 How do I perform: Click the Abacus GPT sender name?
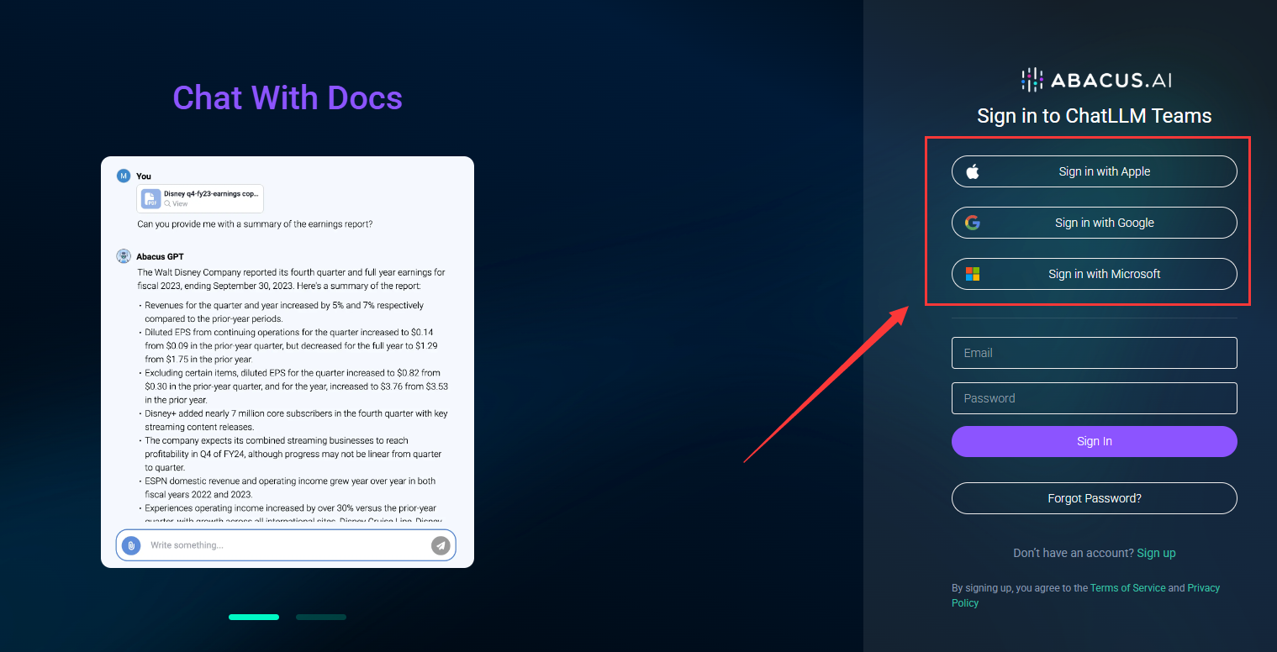tap(160, 256)
